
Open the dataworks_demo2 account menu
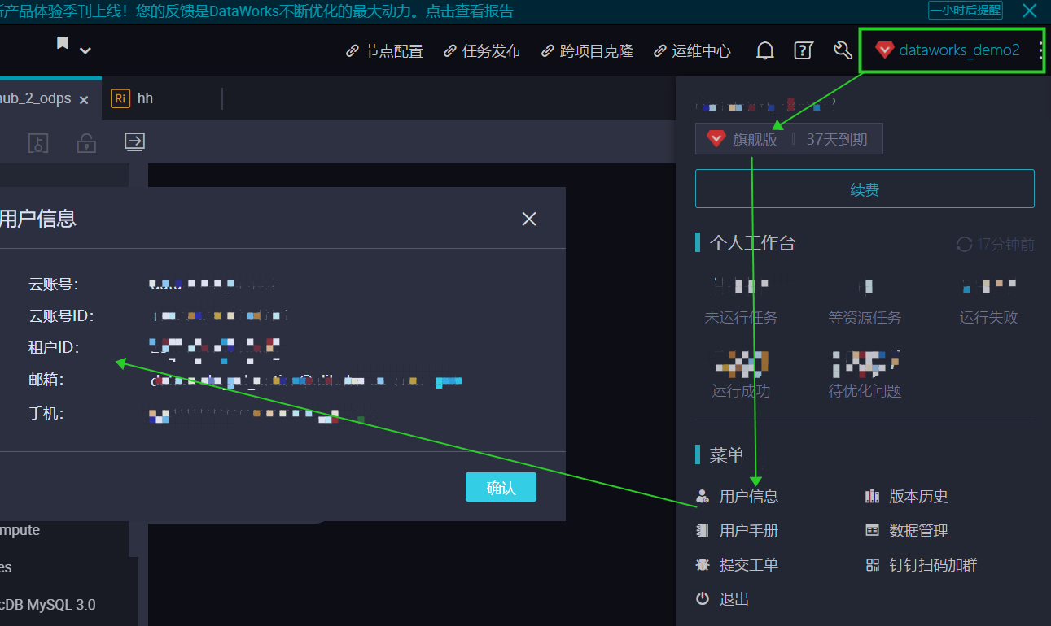959,50
